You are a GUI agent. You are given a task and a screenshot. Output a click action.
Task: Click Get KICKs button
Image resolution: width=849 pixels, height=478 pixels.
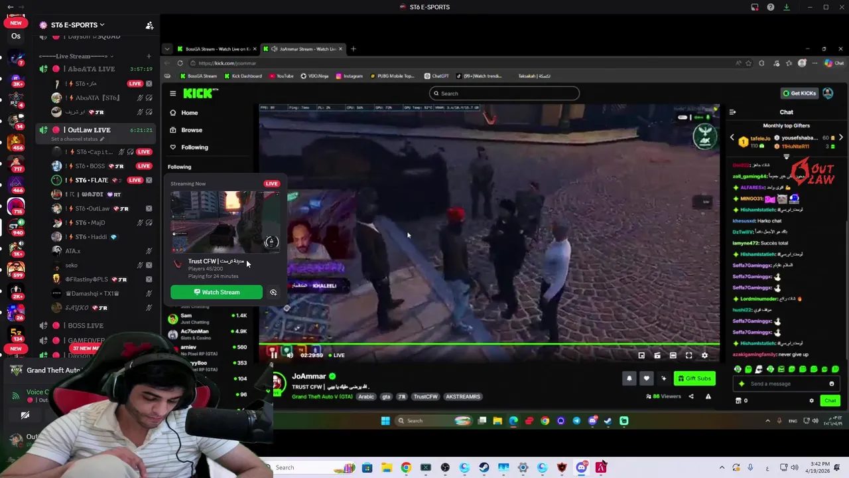pyautogui.click(x=799, y=94)
